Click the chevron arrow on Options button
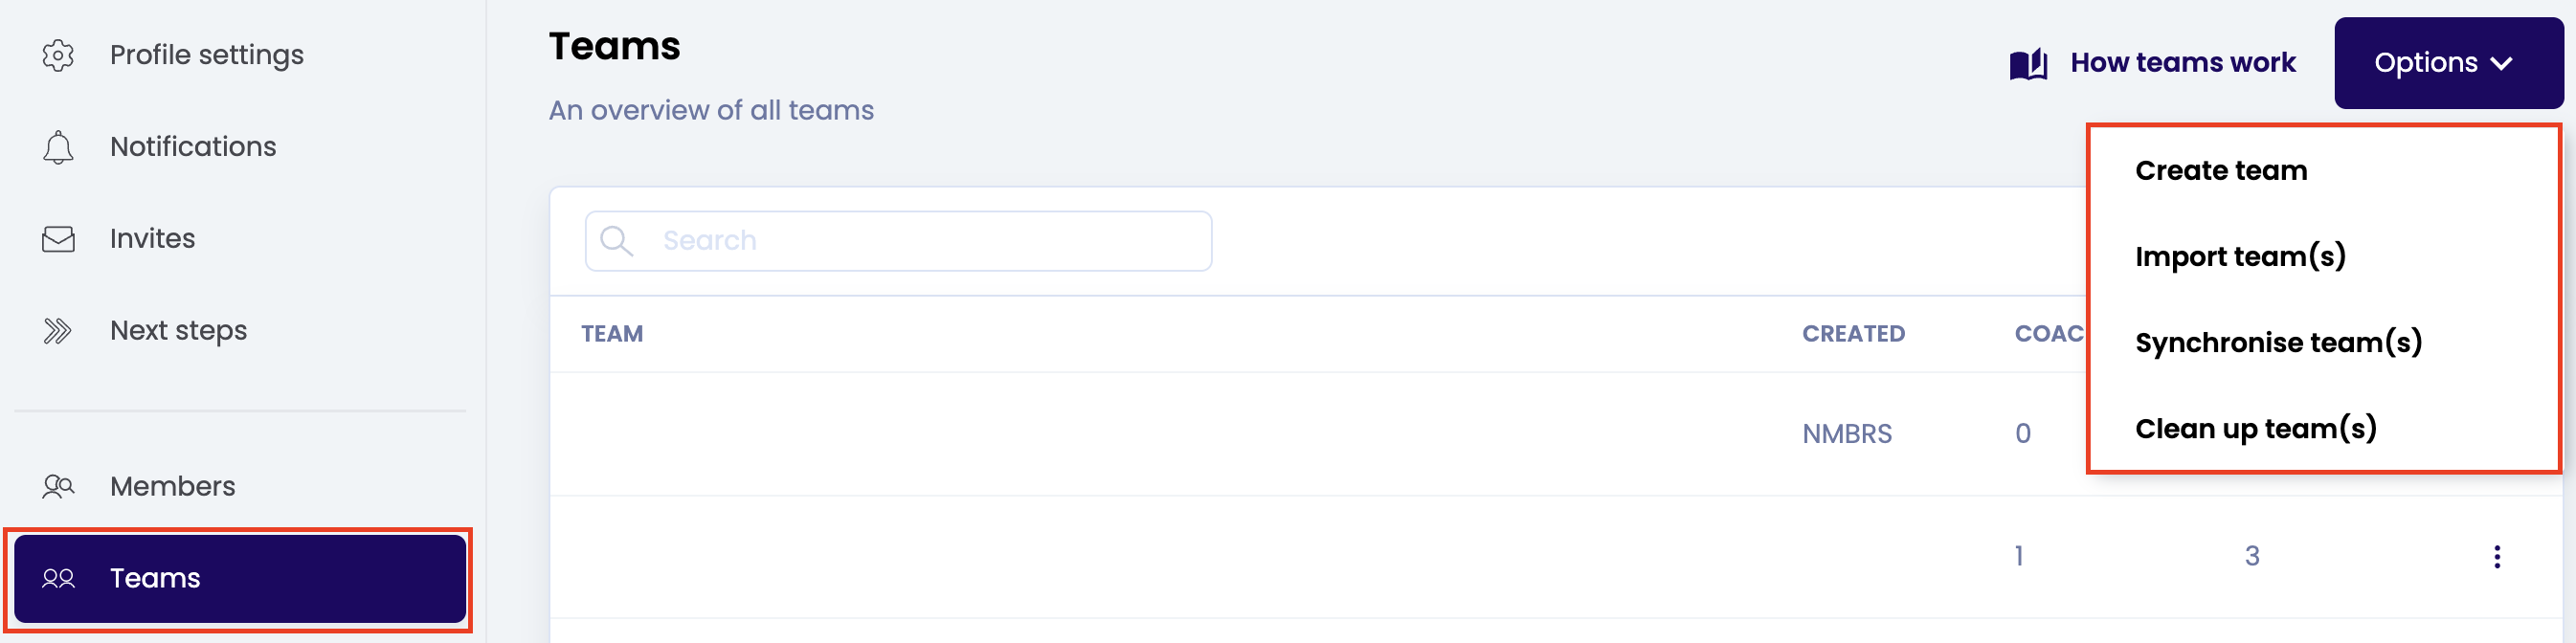Screen dimensions: 2576x643 pyautogui.click(x=2502, y=64)
